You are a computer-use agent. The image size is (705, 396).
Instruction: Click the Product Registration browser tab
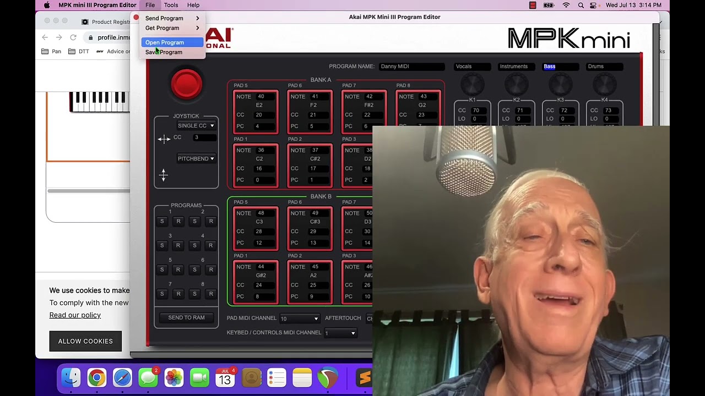tap(106, 22)
